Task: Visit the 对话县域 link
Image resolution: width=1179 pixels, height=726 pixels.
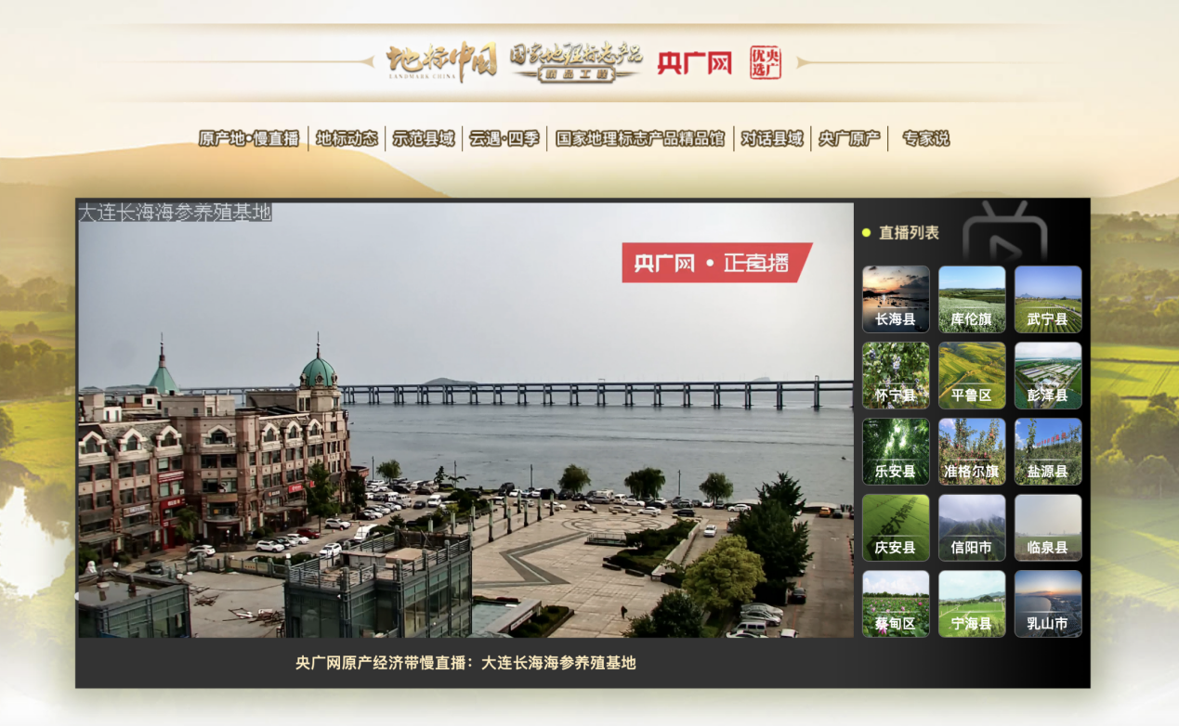Action: coord(771,139)
